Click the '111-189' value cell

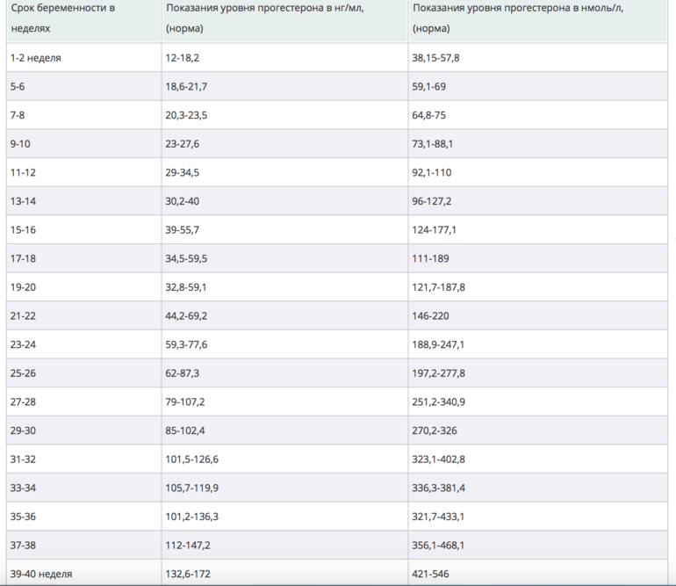[429, 259]
